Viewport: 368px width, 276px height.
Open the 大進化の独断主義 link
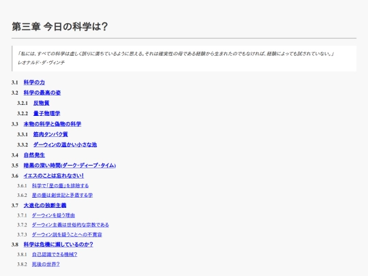click(45, 206)
